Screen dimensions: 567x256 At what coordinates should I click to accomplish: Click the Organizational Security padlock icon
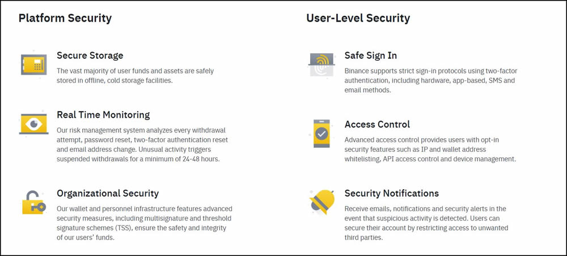[33, 202]
